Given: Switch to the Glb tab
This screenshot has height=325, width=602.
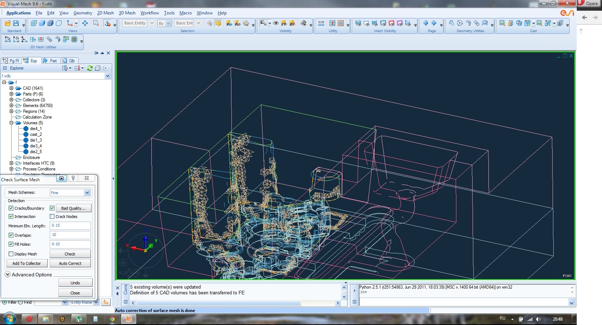Looking at the screenshot, I should [x=69, y=61].
